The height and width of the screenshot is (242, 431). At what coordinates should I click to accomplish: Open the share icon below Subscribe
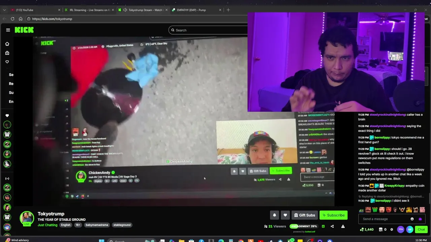[332, 226]
